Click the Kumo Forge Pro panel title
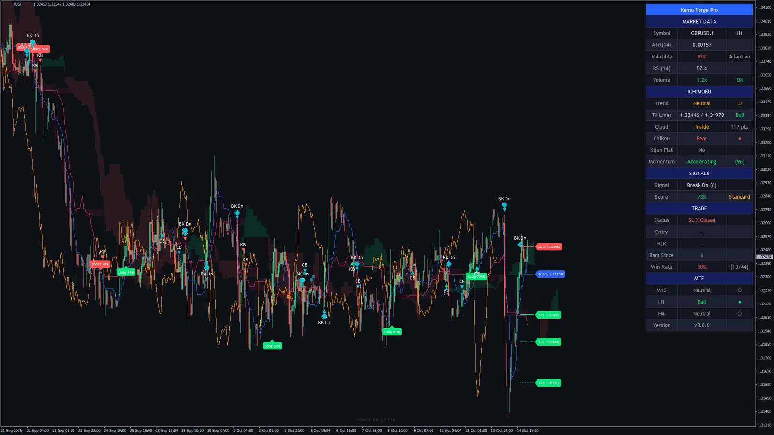Viewport: 774px width, 435px height. pos(699,10)
